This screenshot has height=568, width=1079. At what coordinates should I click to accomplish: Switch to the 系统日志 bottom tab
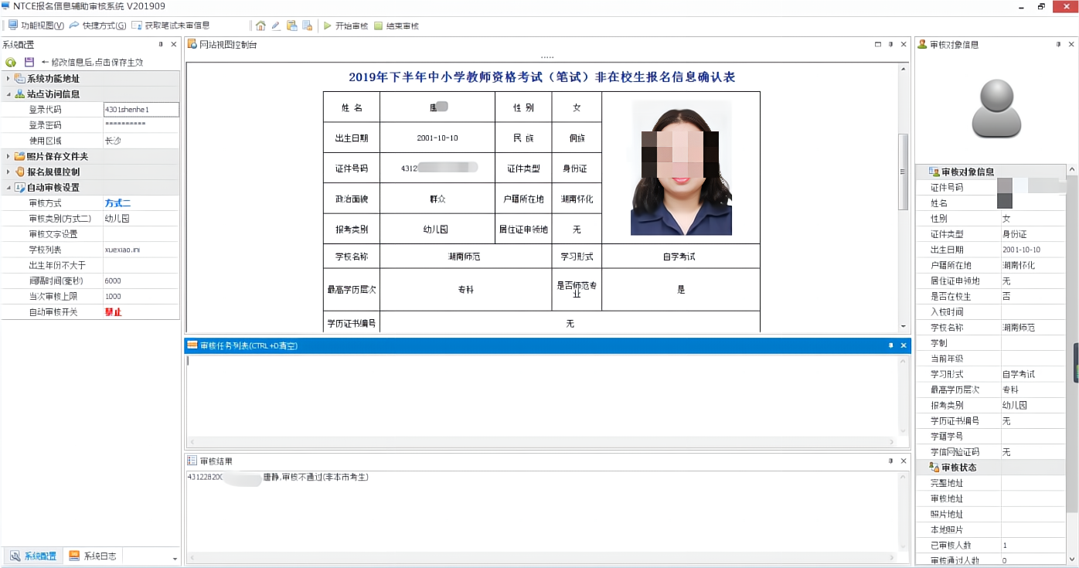[92, 556]
